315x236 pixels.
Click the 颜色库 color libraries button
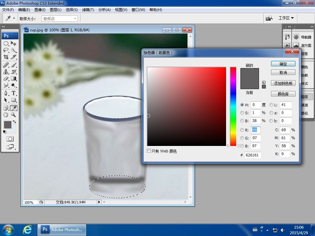283,94
